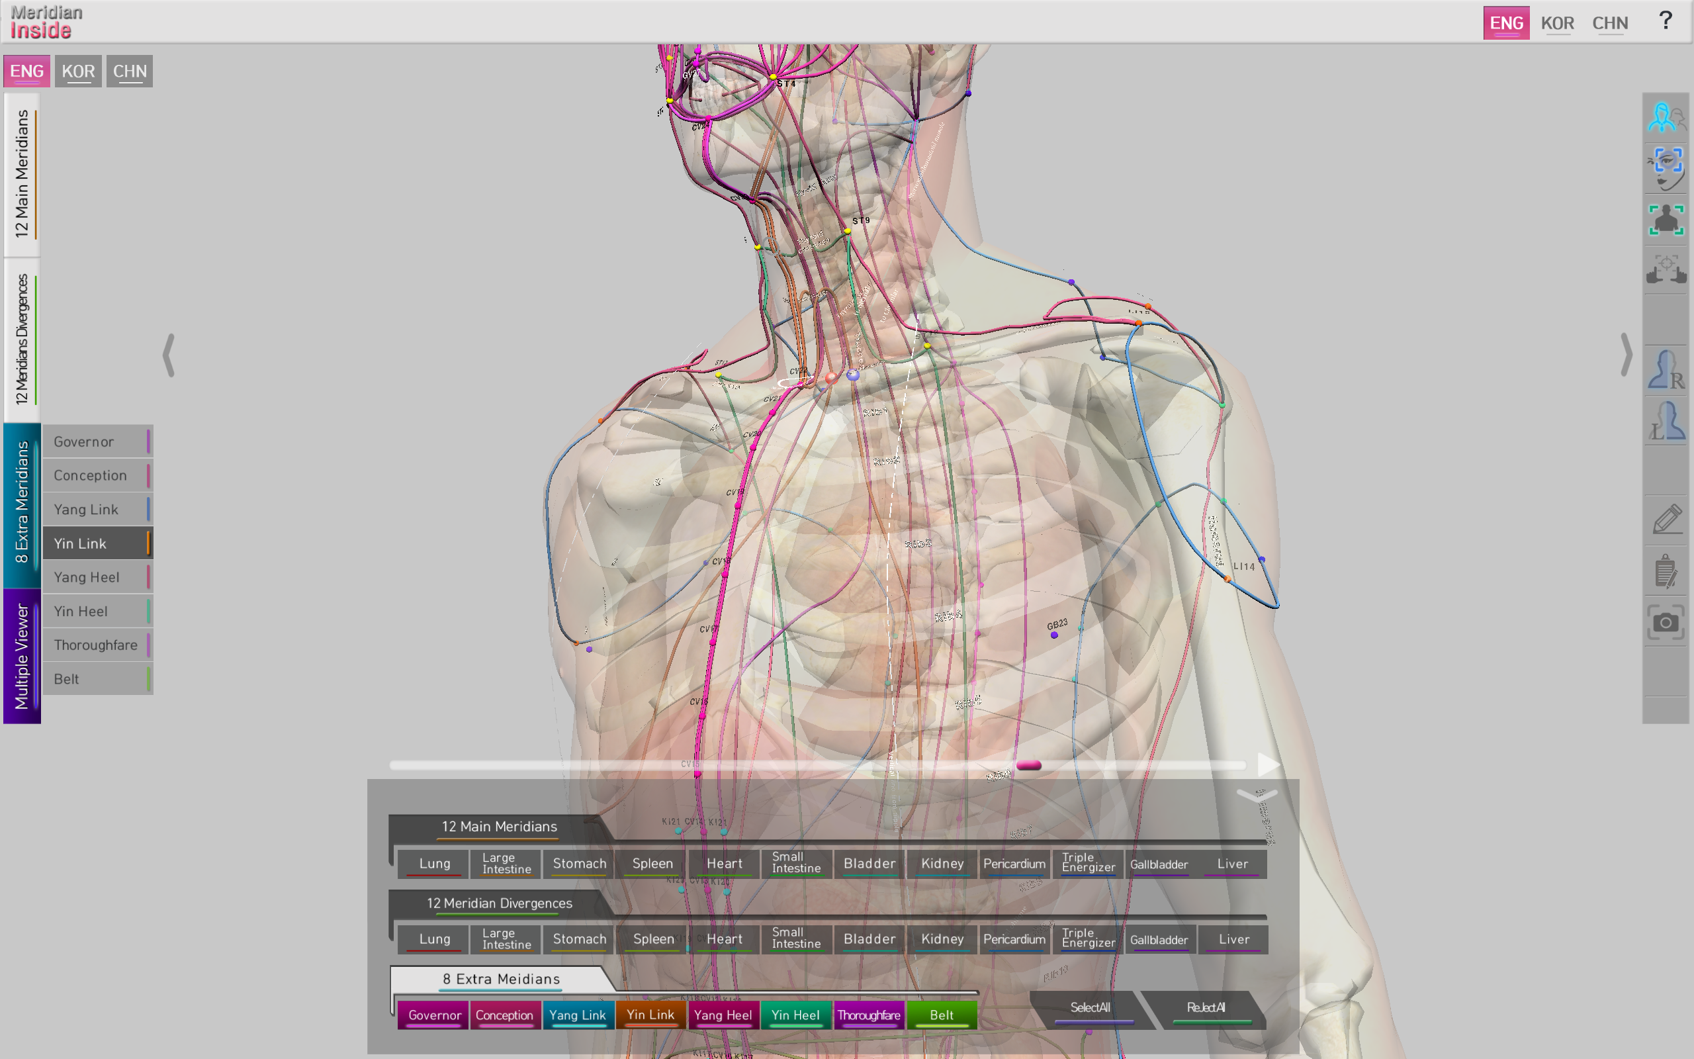Focus view on the face icon
This screenshot has width=1694, height=1059.
(1666, 169)
